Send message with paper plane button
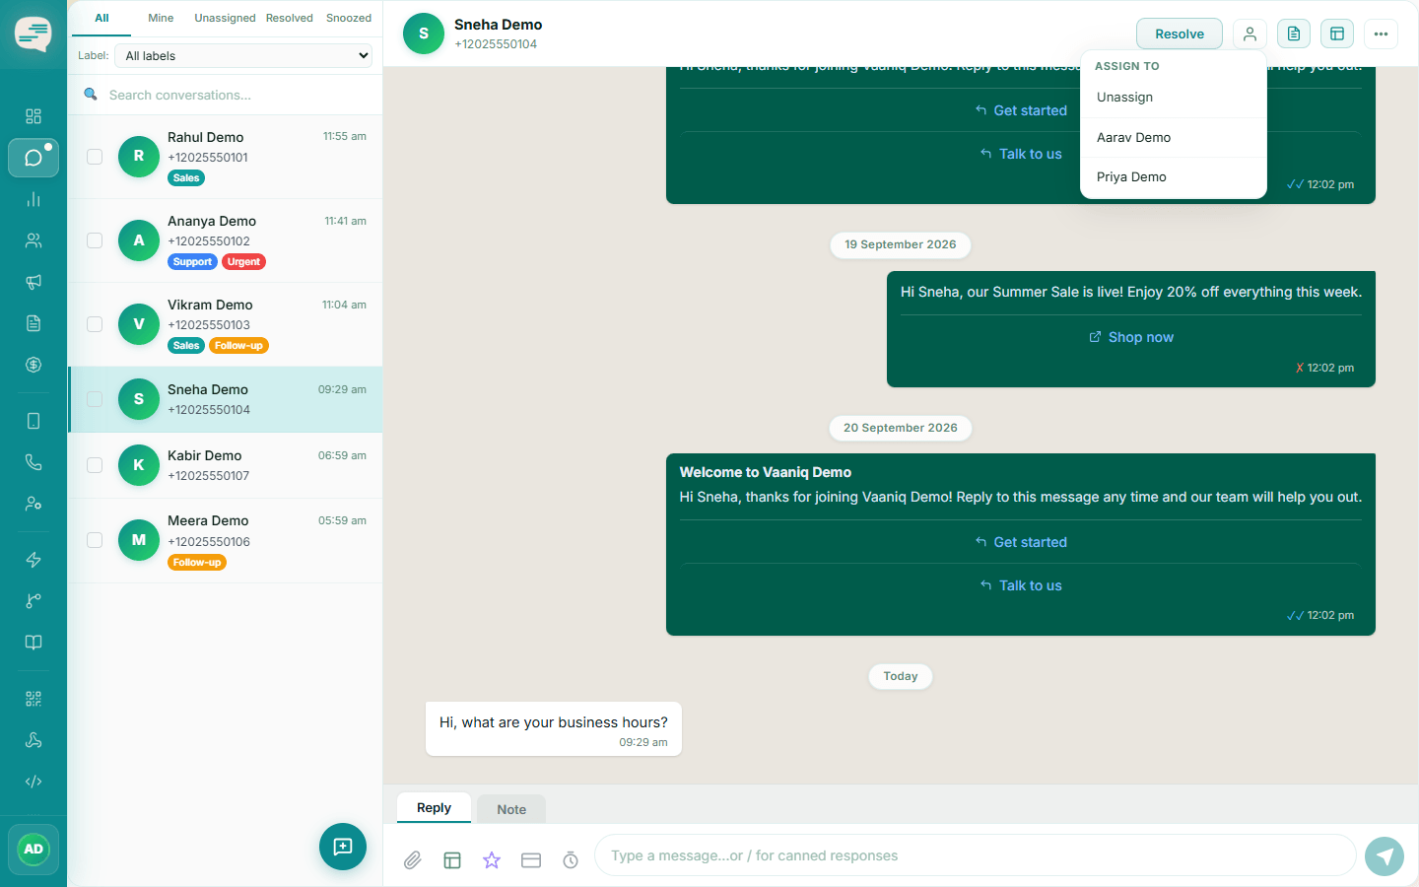The height and width of the screenshot is (887, 1419). click(x=1385, y=855)
